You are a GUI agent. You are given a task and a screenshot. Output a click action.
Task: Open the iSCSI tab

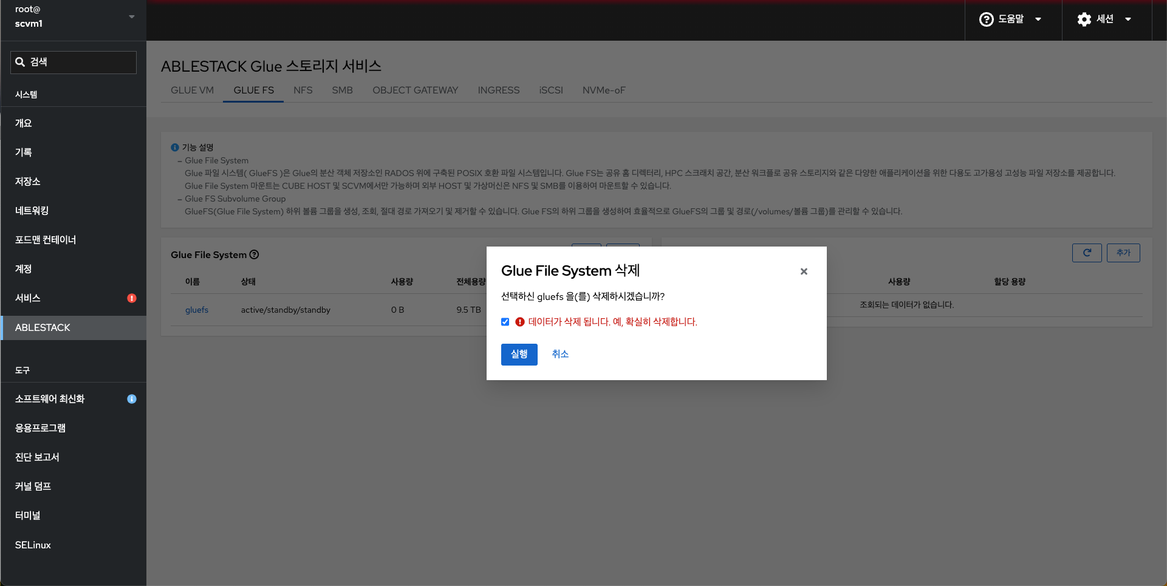point(551,90)
